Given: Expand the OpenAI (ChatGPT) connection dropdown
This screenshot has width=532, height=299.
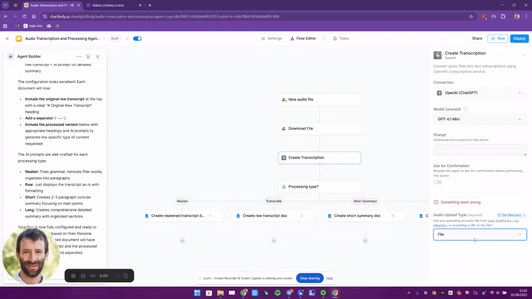Looking at the screenshot, I should point(480,93).
